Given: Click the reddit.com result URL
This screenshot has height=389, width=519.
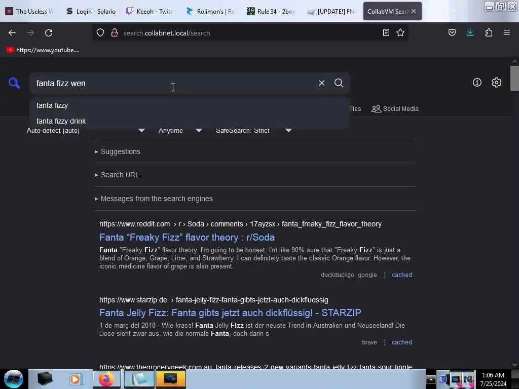Looking at the screenshot, I should tap(240, 224).
